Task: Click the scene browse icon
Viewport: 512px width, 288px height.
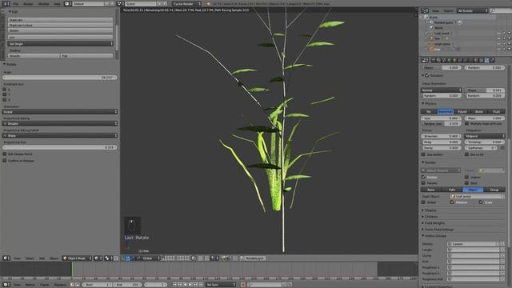Action: (x=120, y=3)
